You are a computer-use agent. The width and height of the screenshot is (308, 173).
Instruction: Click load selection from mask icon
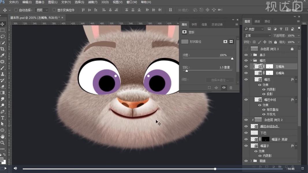click(209, 88)
